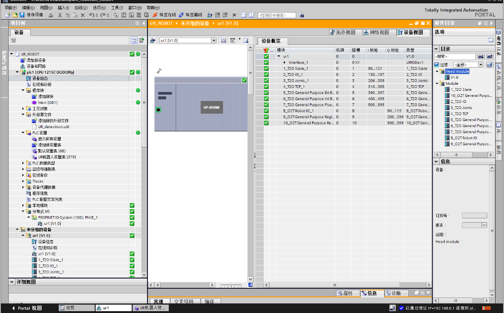Toggle the 过滤 filter checkbox in the catalog
Viewport: 504px width, 313px height.
click(436, 65)
